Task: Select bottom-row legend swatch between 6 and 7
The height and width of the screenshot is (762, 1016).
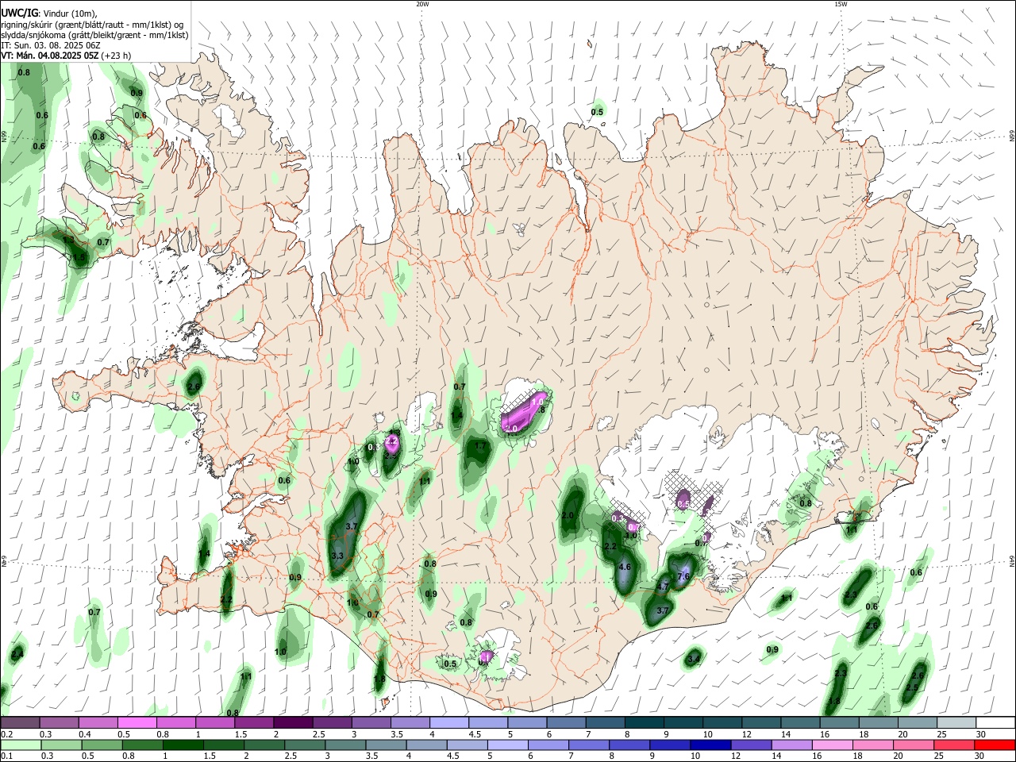Action: pos(548,745)
